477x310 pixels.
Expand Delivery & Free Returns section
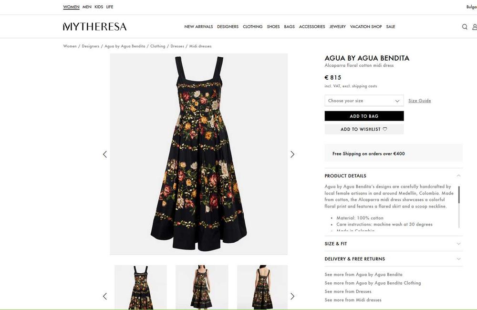tap(394, 259)
